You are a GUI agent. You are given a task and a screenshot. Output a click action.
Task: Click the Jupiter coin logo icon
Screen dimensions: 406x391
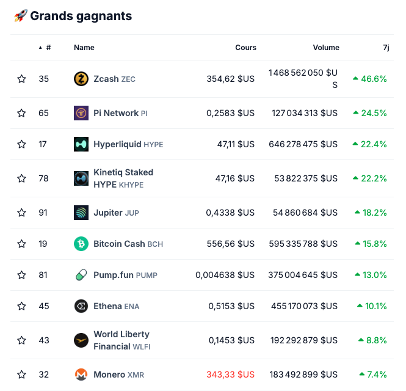pos(81,213)
